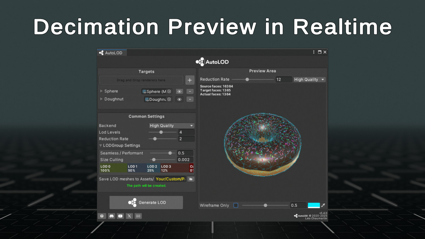This screenshot has height=239, width=425.
Task: Pick wireframe color with the eyedropper
Action: (323, 205)
